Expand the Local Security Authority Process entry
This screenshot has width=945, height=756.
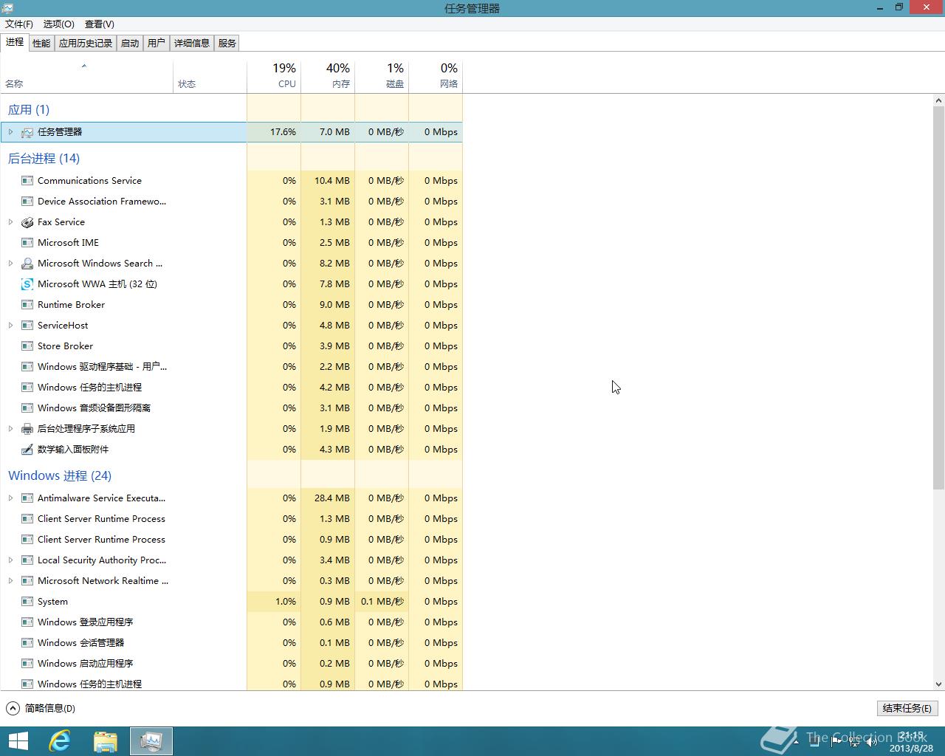tap(10, 560)
